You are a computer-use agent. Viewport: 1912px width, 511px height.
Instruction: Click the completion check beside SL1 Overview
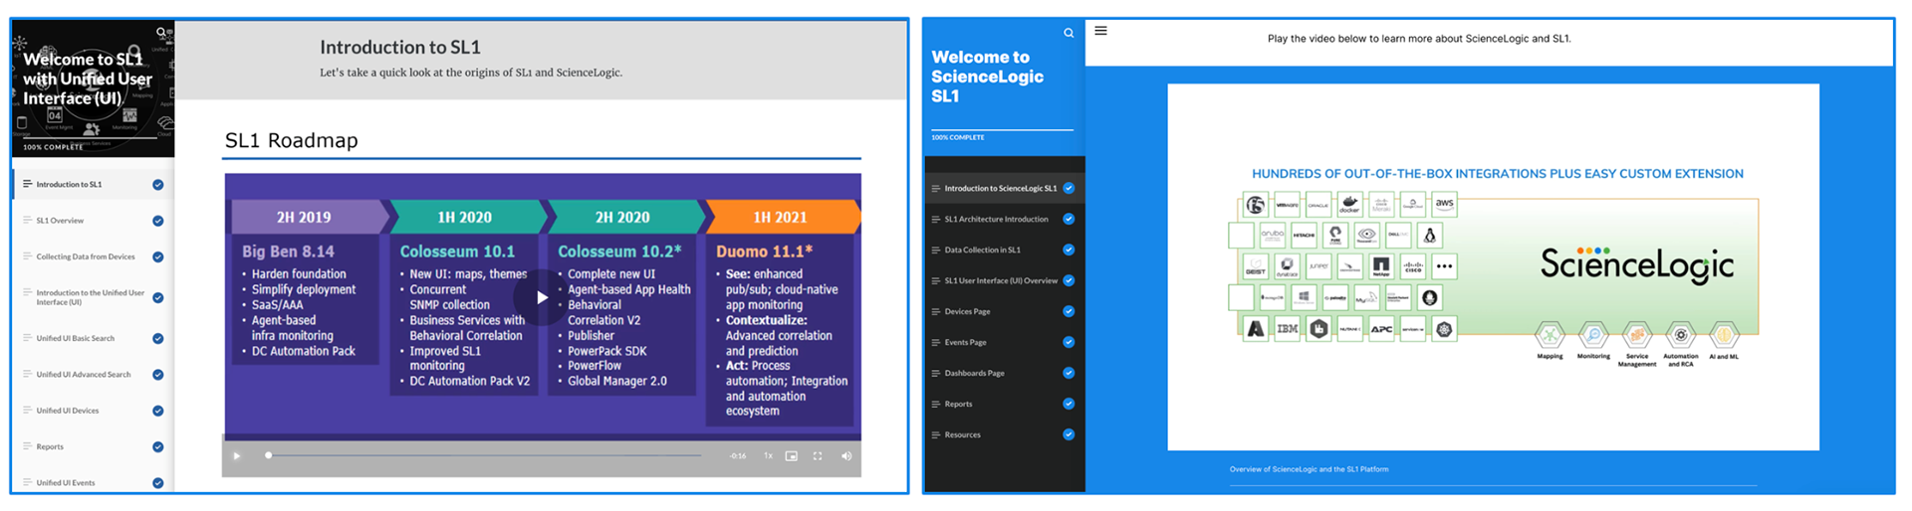point(157,221)
